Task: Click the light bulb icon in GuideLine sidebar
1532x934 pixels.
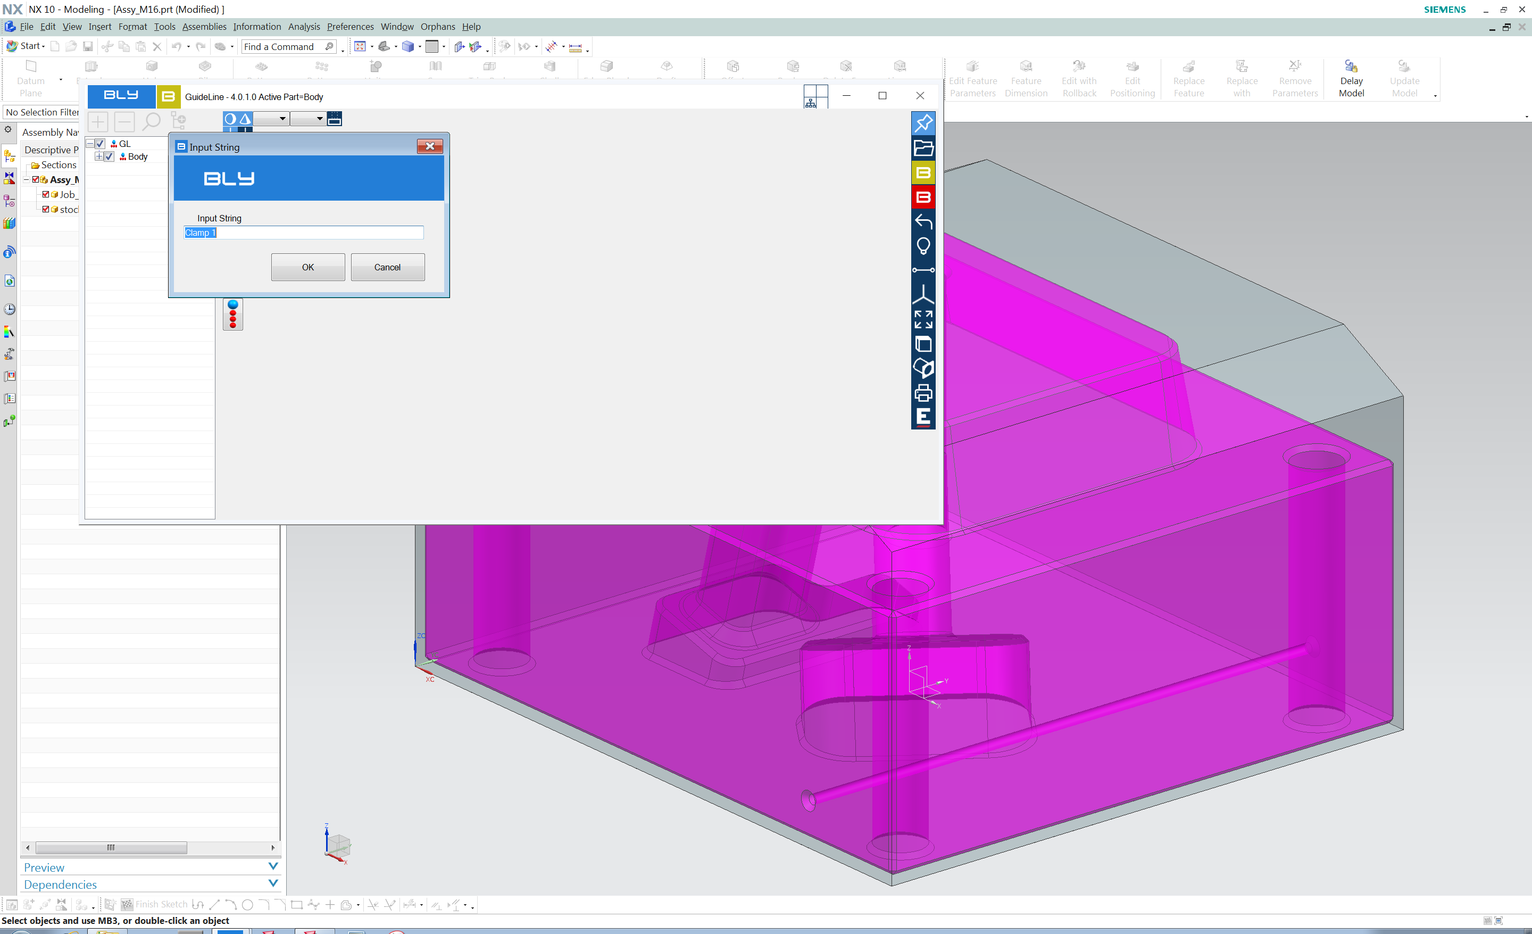Action: click(923, 246)
